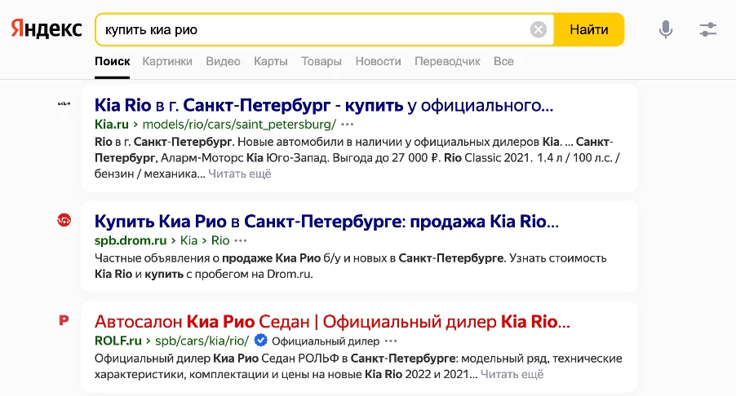The image size is (736, 396).
Task: Click the ROLF favicon beside the ROLF.ru result
Action: click(64, 320)
